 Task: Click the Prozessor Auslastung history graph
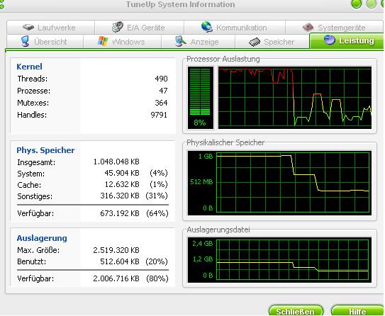(x=295, y=98)
